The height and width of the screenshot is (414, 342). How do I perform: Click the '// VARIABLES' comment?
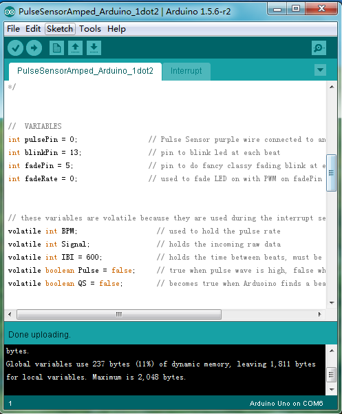35,126
